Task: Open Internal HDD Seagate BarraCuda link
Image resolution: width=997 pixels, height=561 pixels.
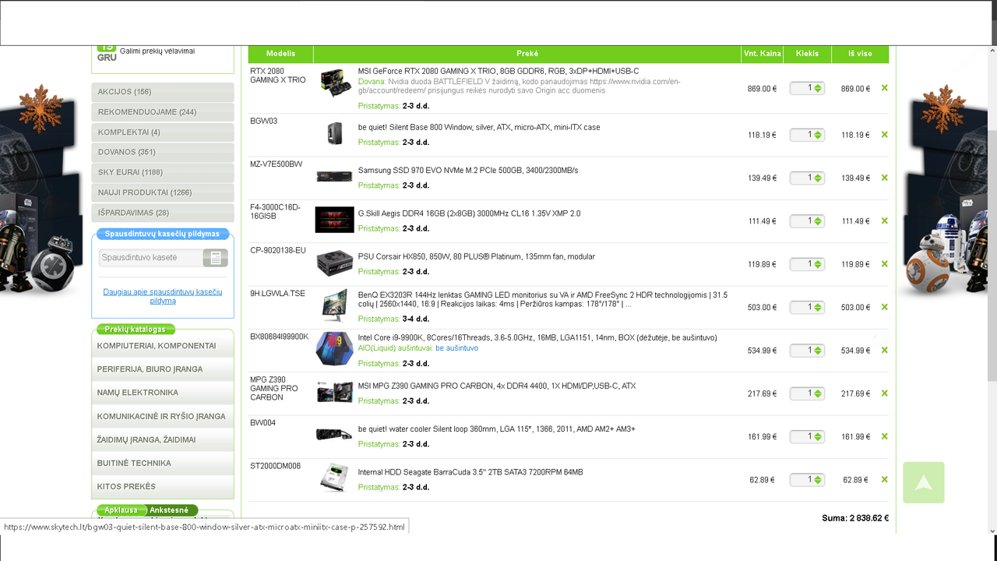Action: pos(470,472)
